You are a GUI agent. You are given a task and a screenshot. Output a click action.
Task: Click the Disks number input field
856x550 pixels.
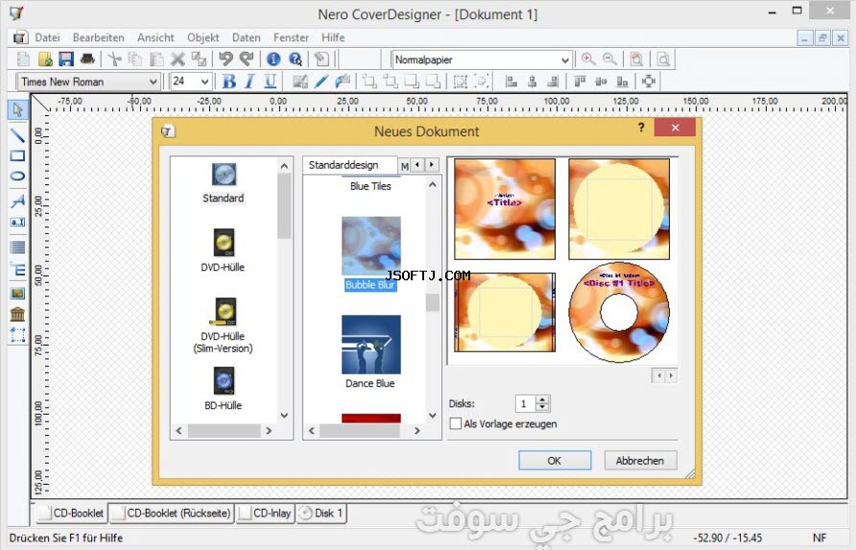[x=525, y=404]
